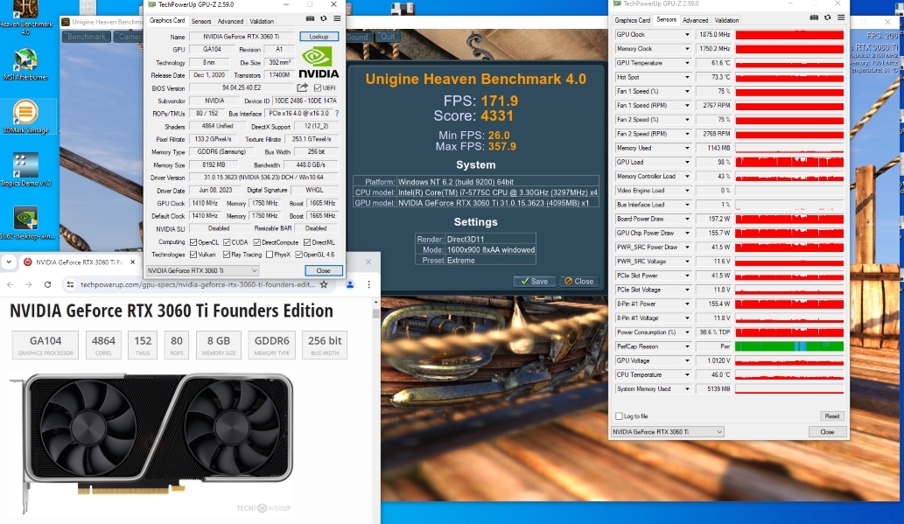Click screenshot camera icon in GPU-Z Sensors window
Image resolution: width=904 pixels, height=524 pixels.
814,17
